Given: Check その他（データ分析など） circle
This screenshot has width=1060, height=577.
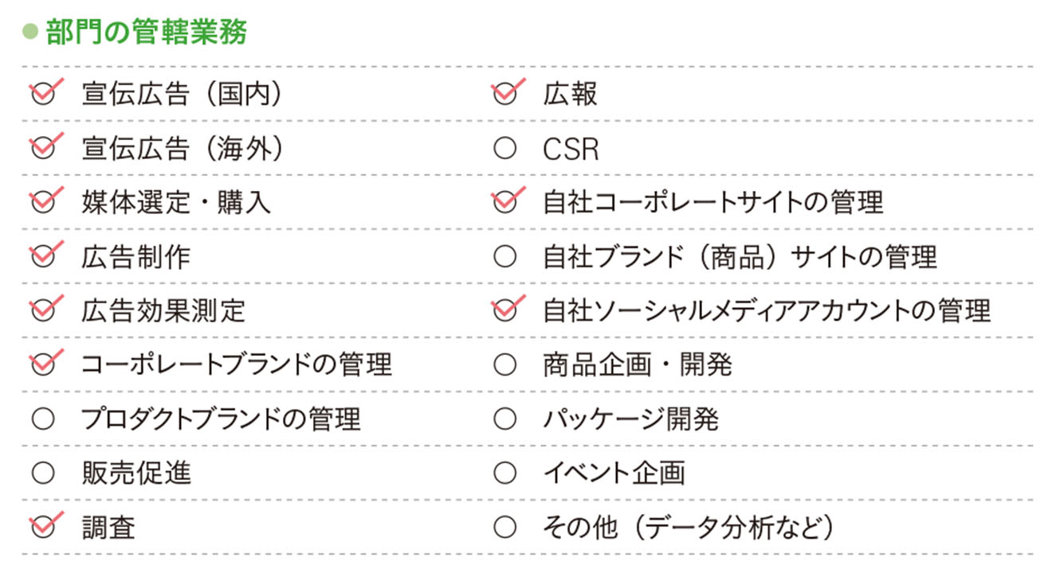Looking at the screenshot, I should tap(505, 526).
